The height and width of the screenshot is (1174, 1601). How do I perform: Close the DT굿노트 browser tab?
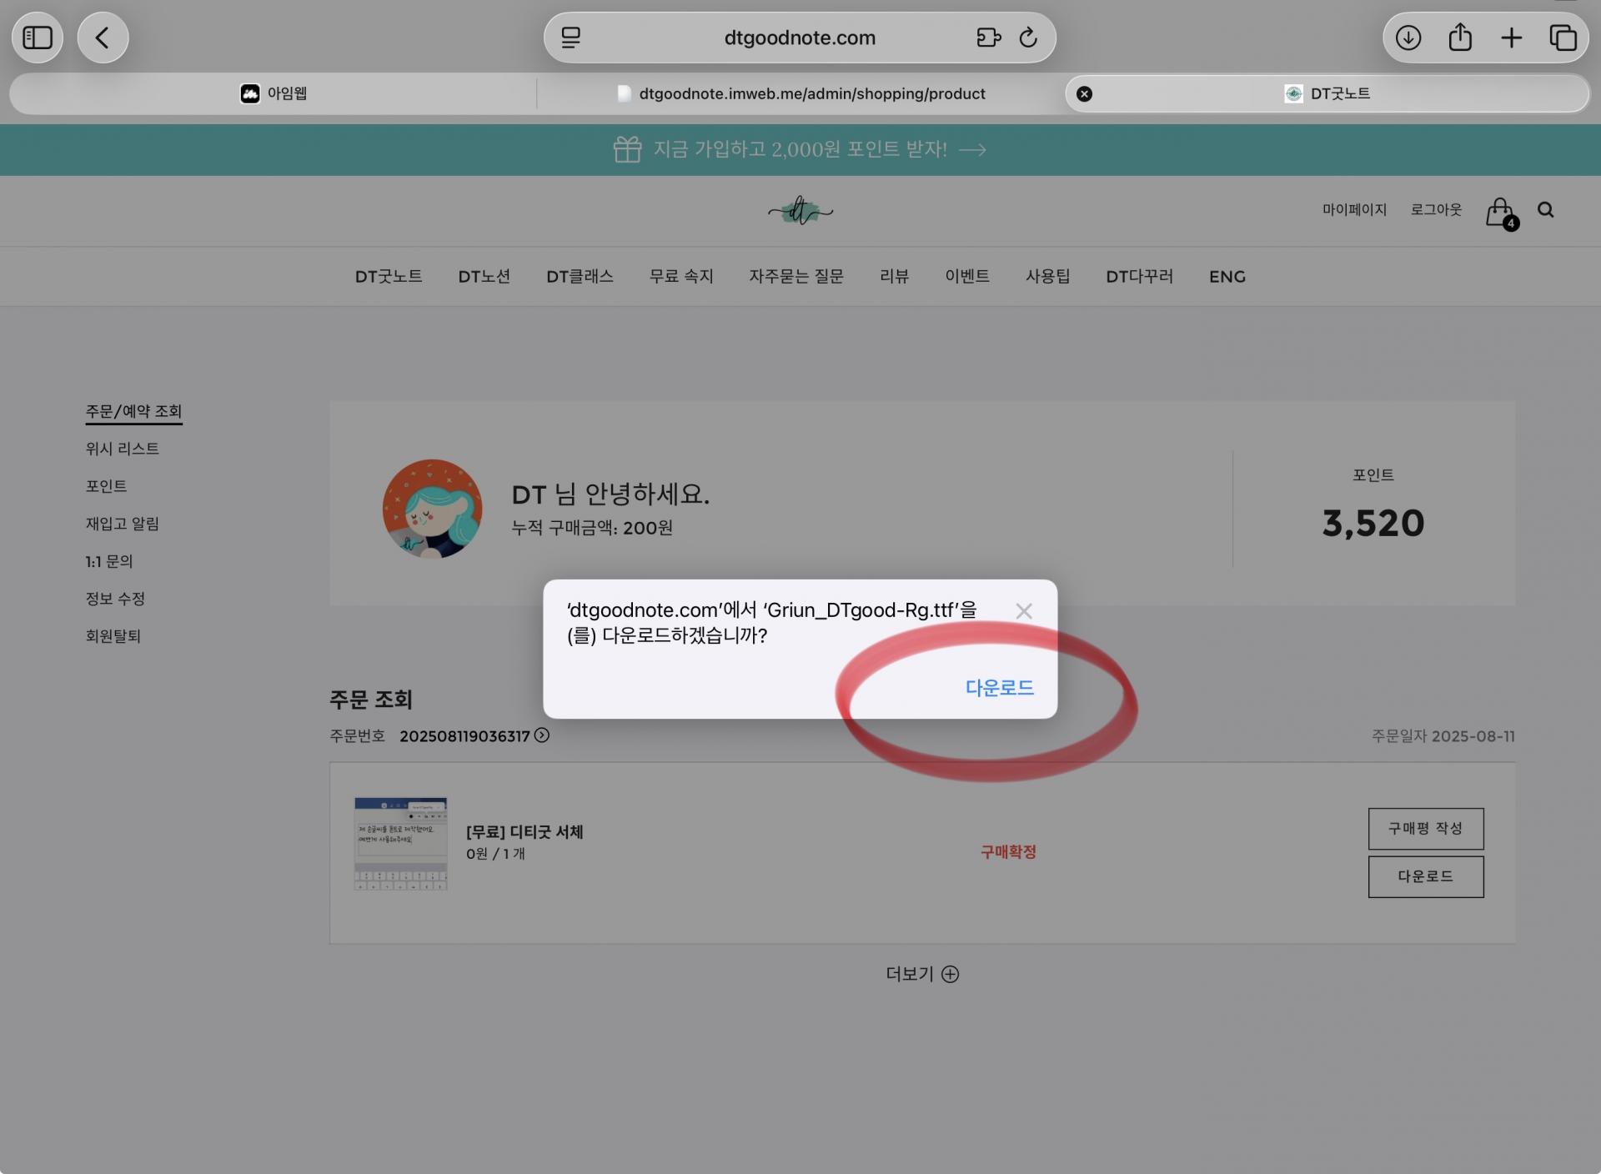click(1084, 93)
